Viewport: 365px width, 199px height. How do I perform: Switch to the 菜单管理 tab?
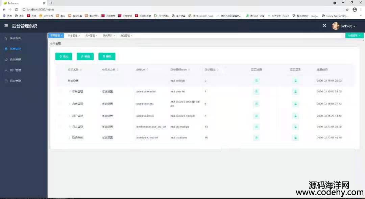(x=55, y=36)
